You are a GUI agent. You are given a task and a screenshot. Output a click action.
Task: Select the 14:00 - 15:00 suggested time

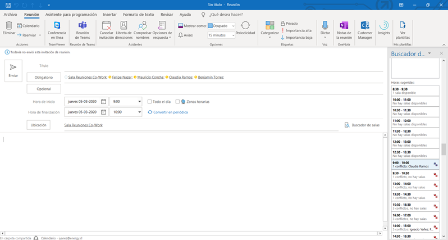tap(415, 228)
